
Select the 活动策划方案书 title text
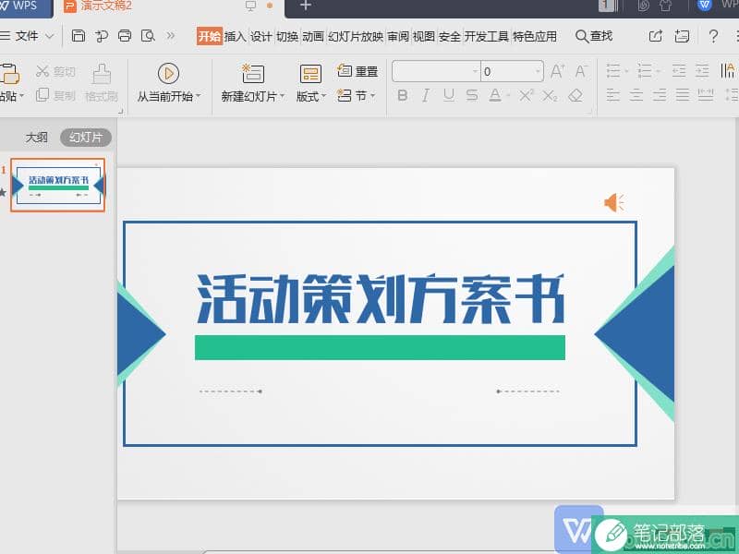point(381,298)
